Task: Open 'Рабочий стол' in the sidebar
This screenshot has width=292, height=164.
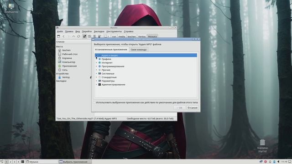Action: tap(70, 54)
